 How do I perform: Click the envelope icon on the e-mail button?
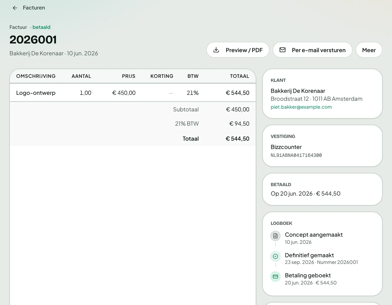(x=283, y=50)
